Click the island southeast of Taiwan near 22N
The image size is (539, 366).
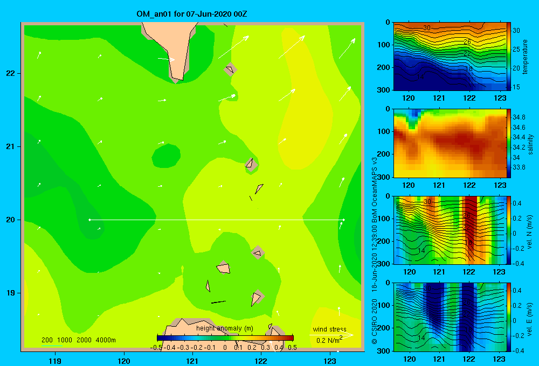click(x=230, y=69)
